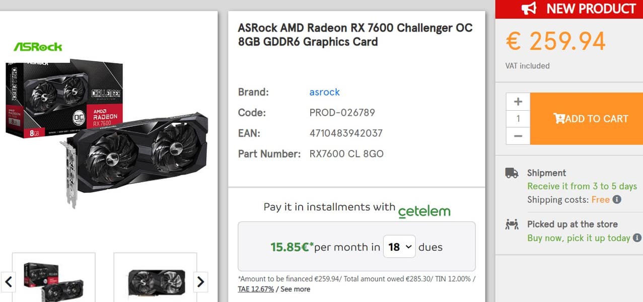643x302 pixels.
Task: Show next product thumbnail with right arrow
Action: pos(200,281)
